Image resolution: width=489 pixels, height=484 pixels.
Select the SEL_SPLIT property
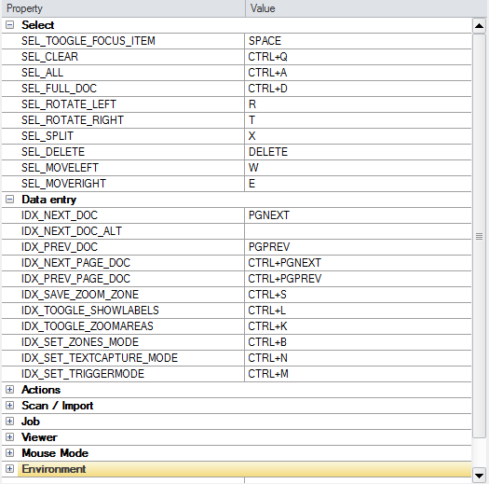123,136
